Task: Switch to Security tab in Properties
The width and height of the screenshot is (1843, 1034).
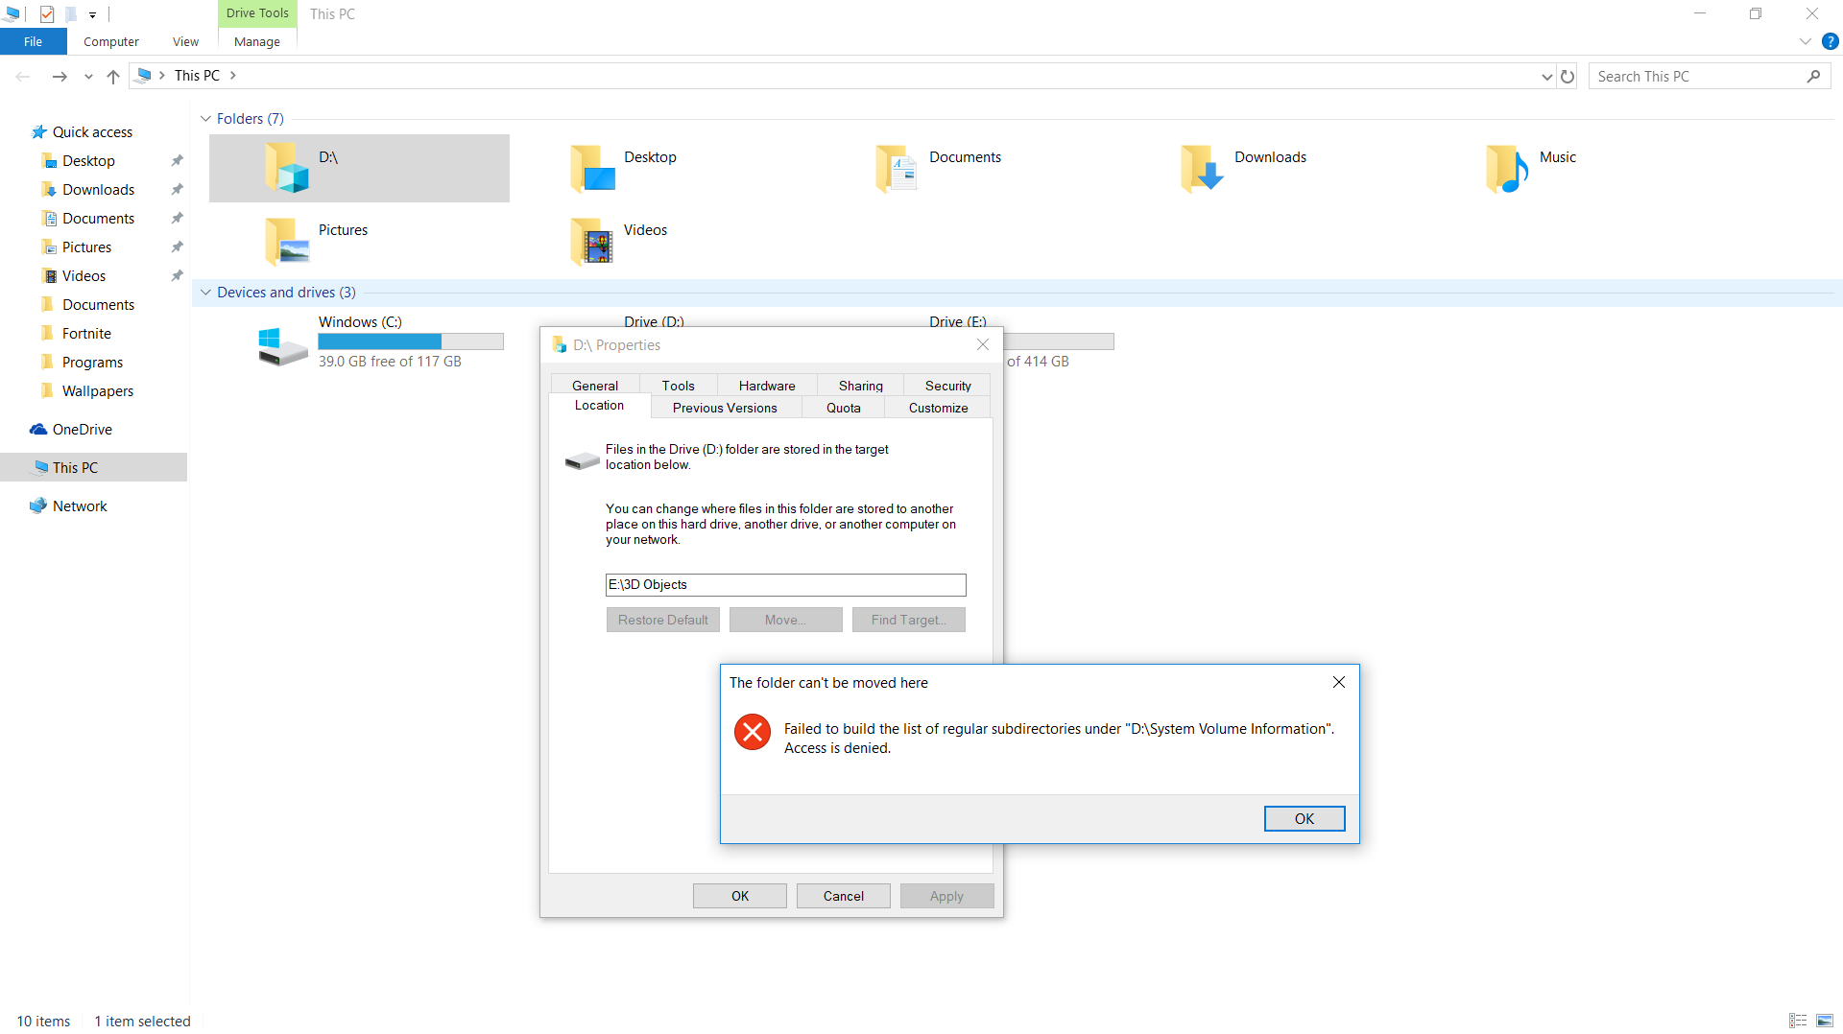Action: pyautogui.click(x=948, y=386)
